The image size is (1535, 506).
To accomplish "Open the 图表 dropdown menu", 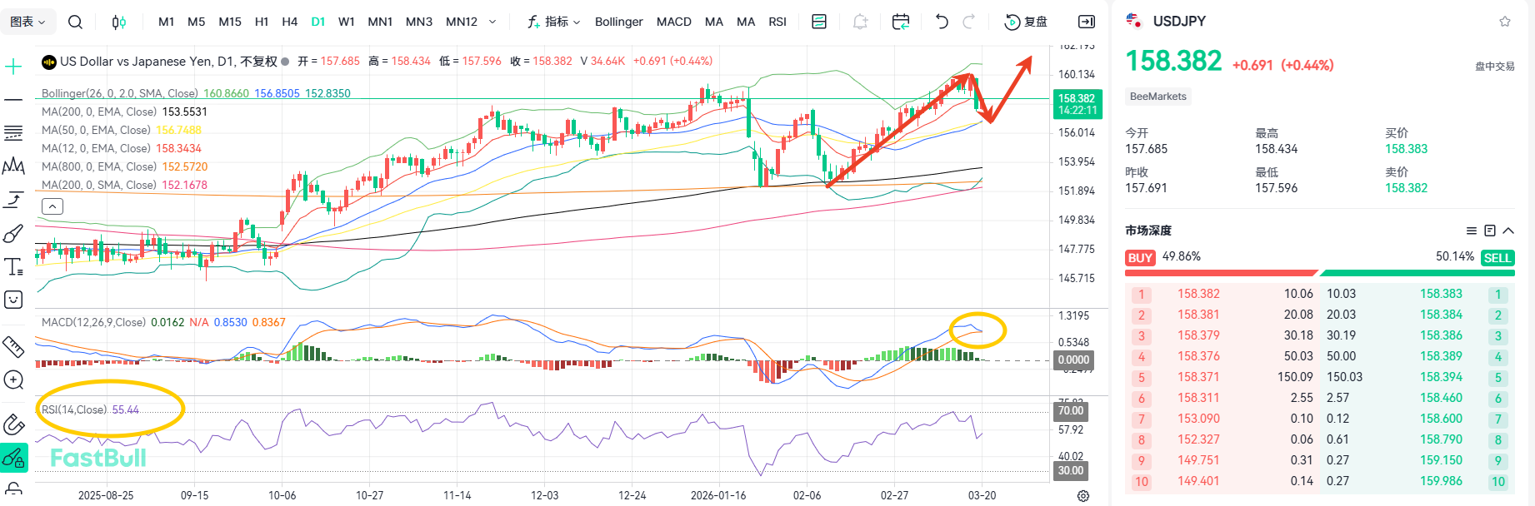I will (27, 22).
